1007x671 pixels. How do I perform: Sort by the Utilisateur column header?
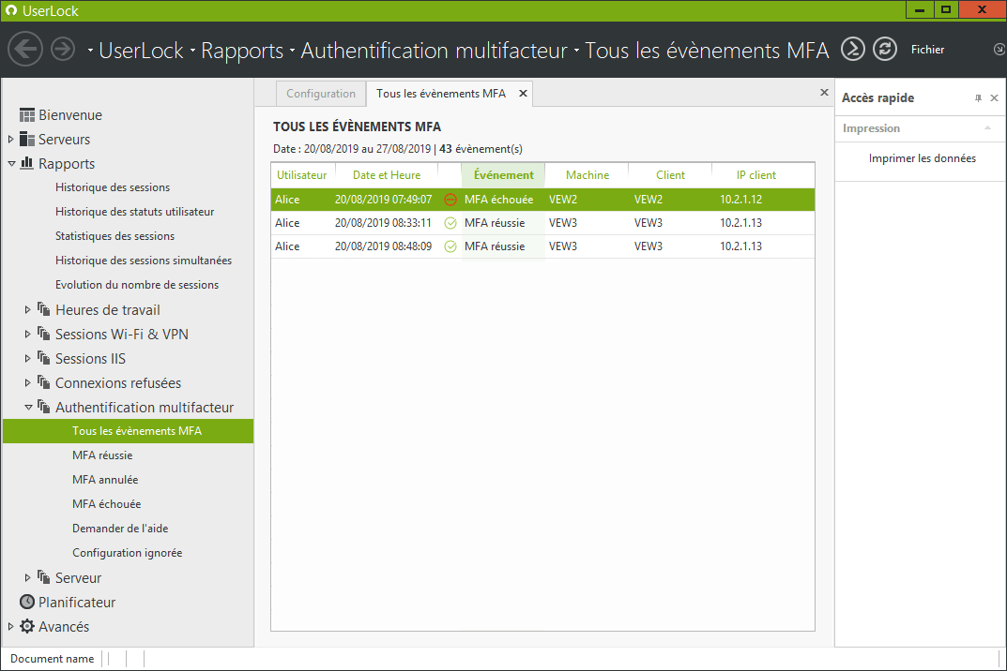(302, 175)
